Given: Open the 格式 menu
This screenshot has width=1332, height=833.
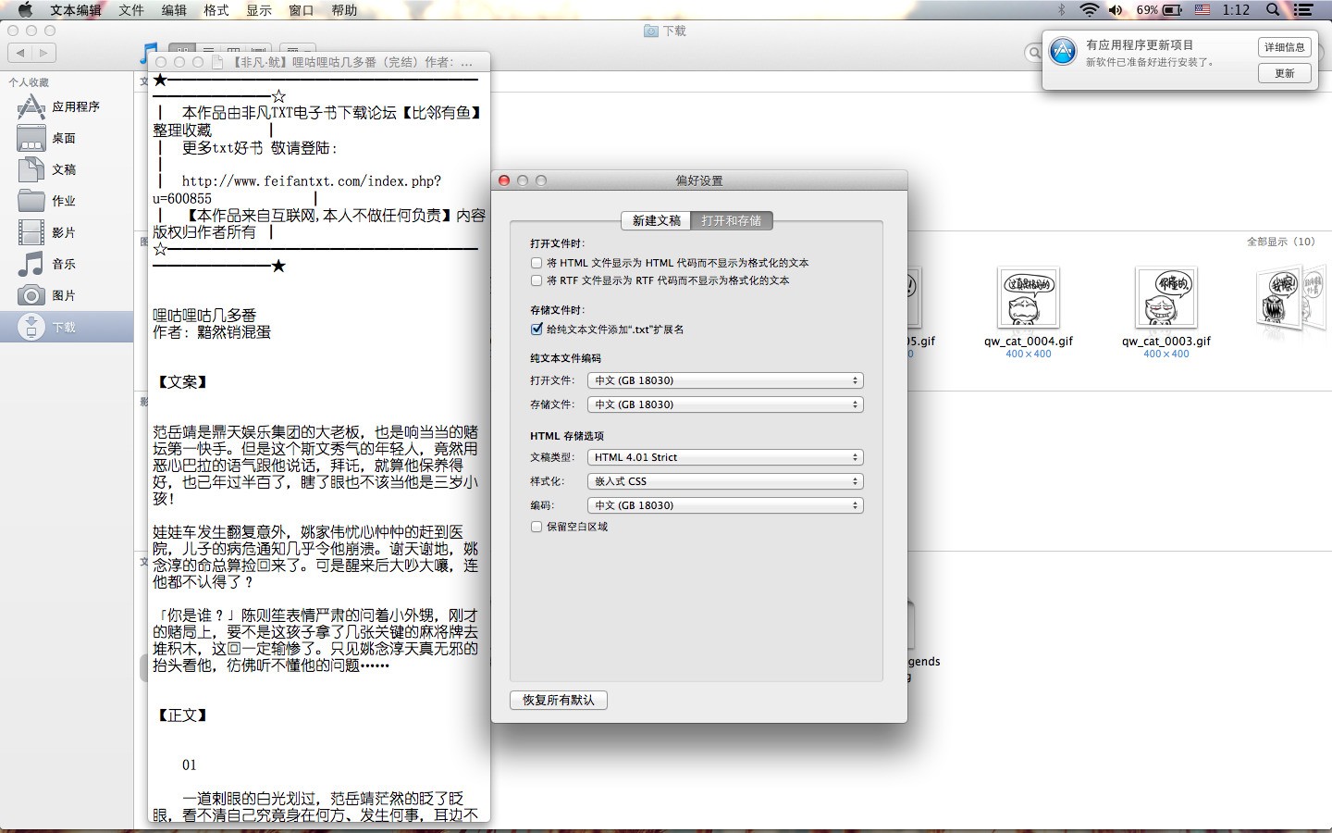Looking at the screenshot, I should pos(216,10).
